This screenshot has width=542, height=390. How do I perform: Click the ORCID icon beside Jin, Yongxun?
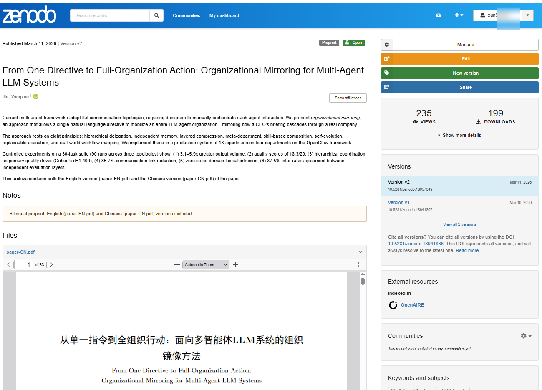36,97
